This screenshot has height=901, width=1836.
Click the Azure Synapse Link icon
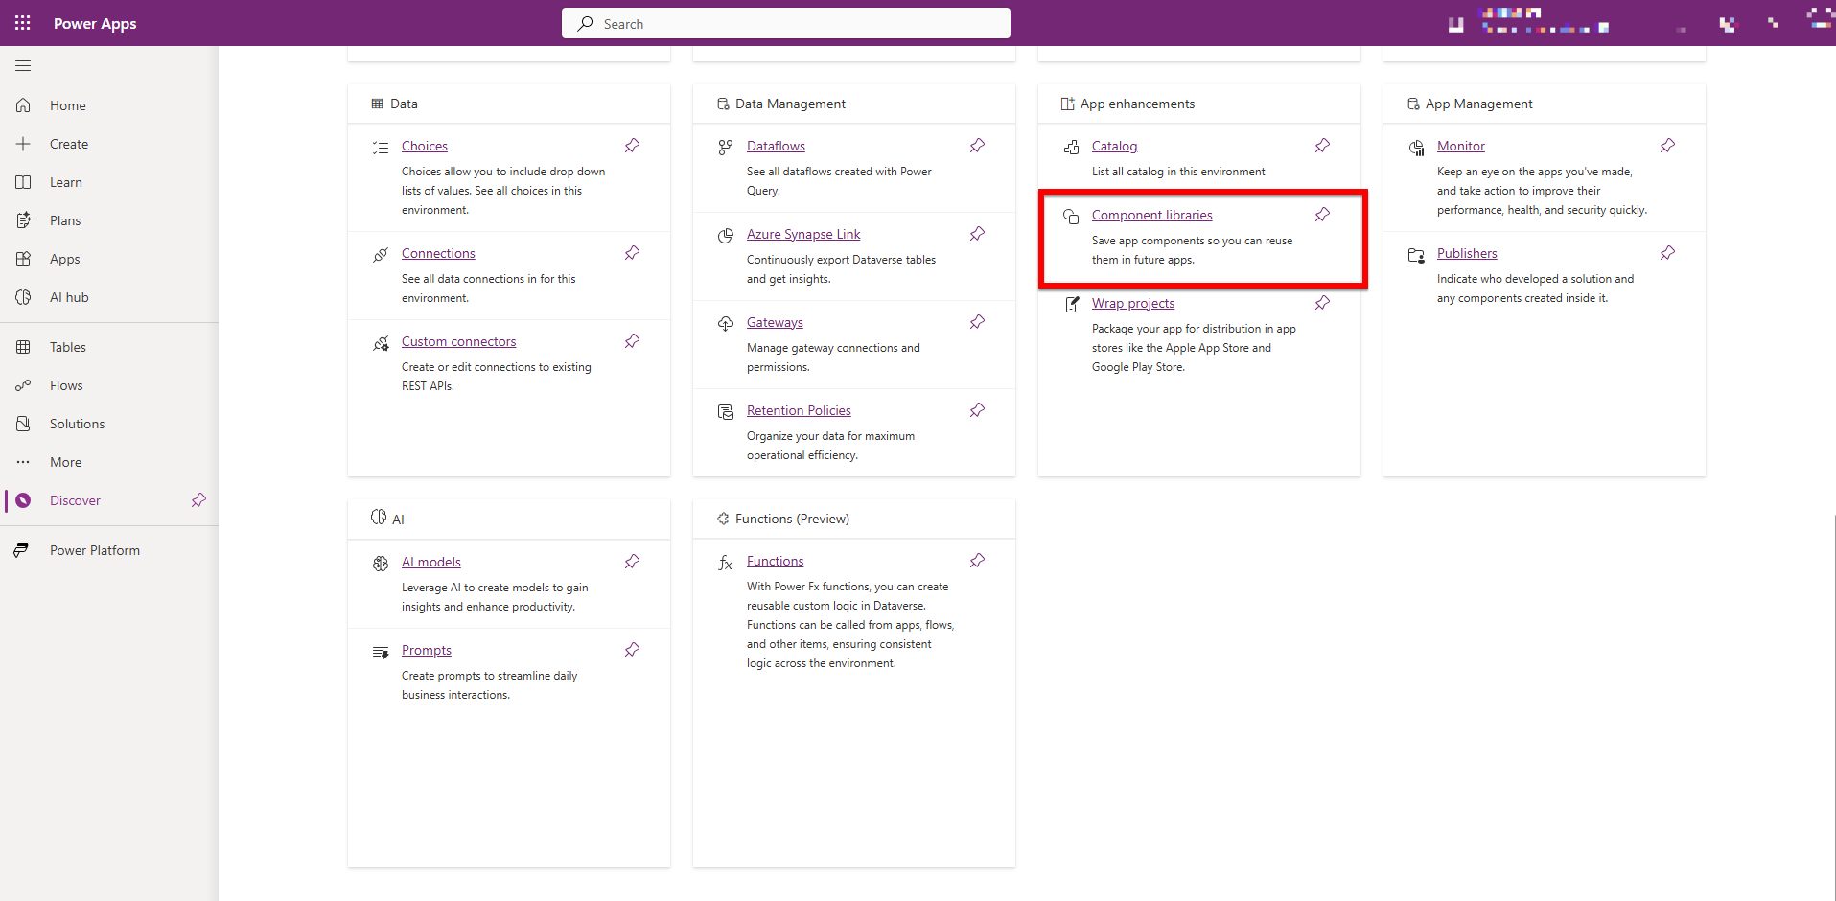pos(726,236)
